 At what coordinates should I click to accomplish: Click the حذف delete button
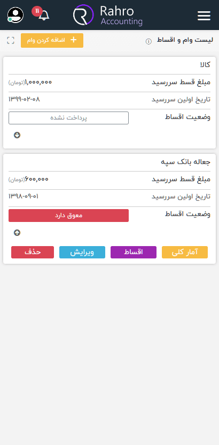33,253
